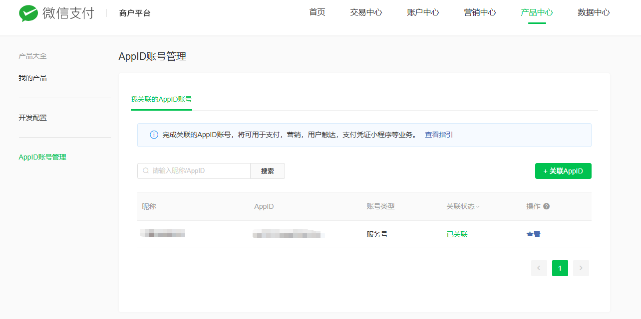Image resolution: width=641 pixels, height=319 pixels.
Task: Click the info icon in the notice banner
Action: [x=154, y=135]
